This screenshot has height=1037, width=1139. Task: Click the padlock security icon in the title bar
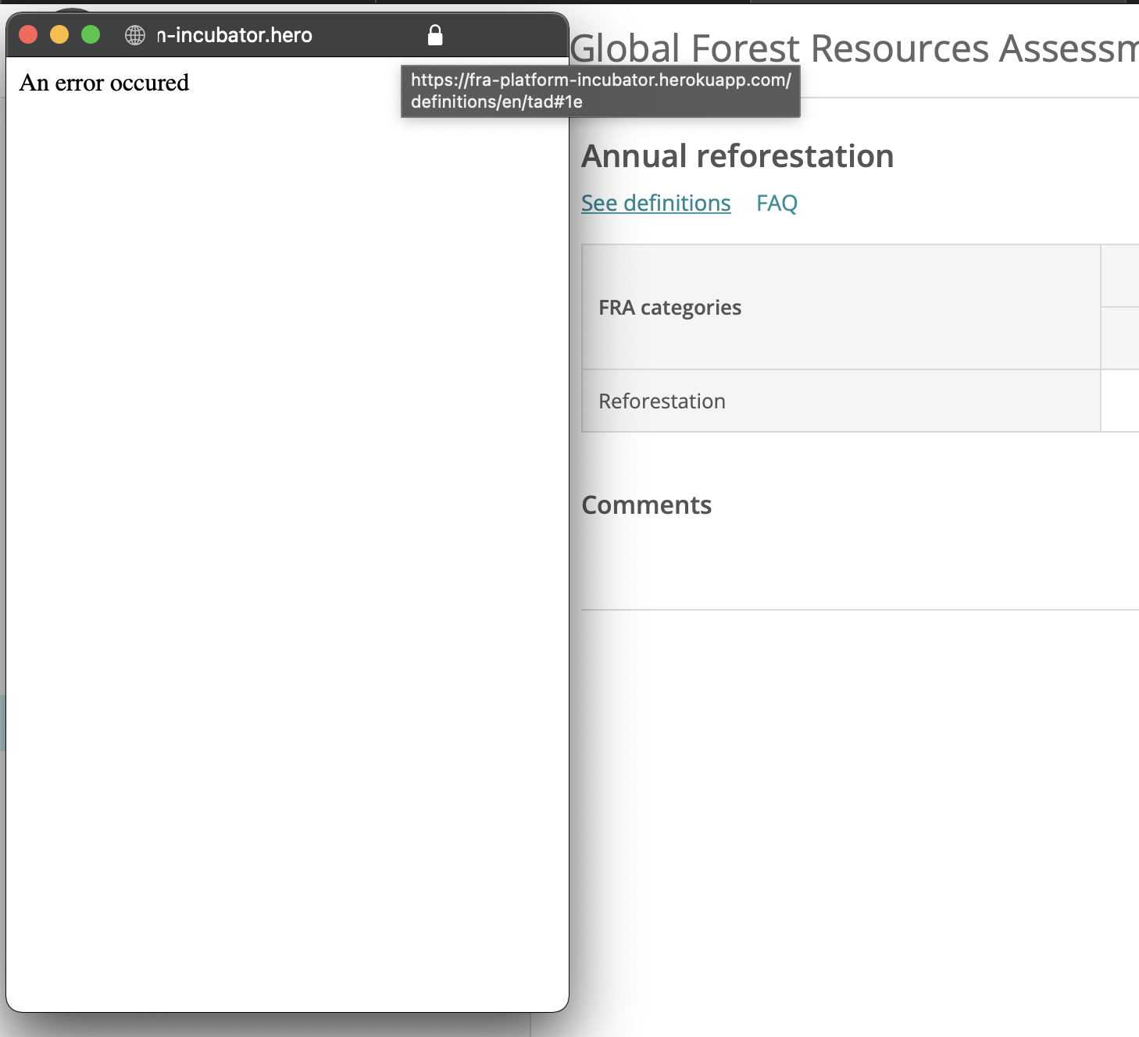coord(434,34)
